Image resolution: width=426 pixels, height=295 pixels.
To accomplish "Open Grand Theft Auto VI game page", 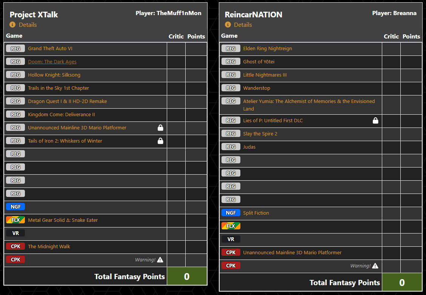I will (50, 49).
